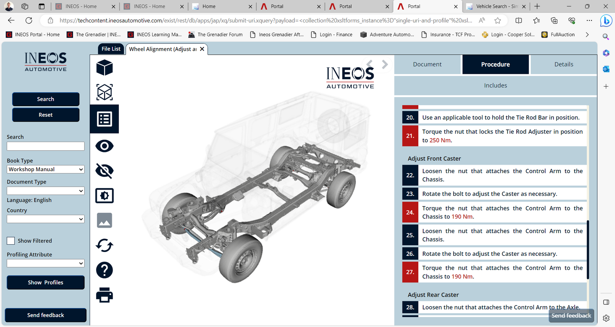Open browser essentials heart icon
Screen dimensions: 615x327
[x=572, y=20]
